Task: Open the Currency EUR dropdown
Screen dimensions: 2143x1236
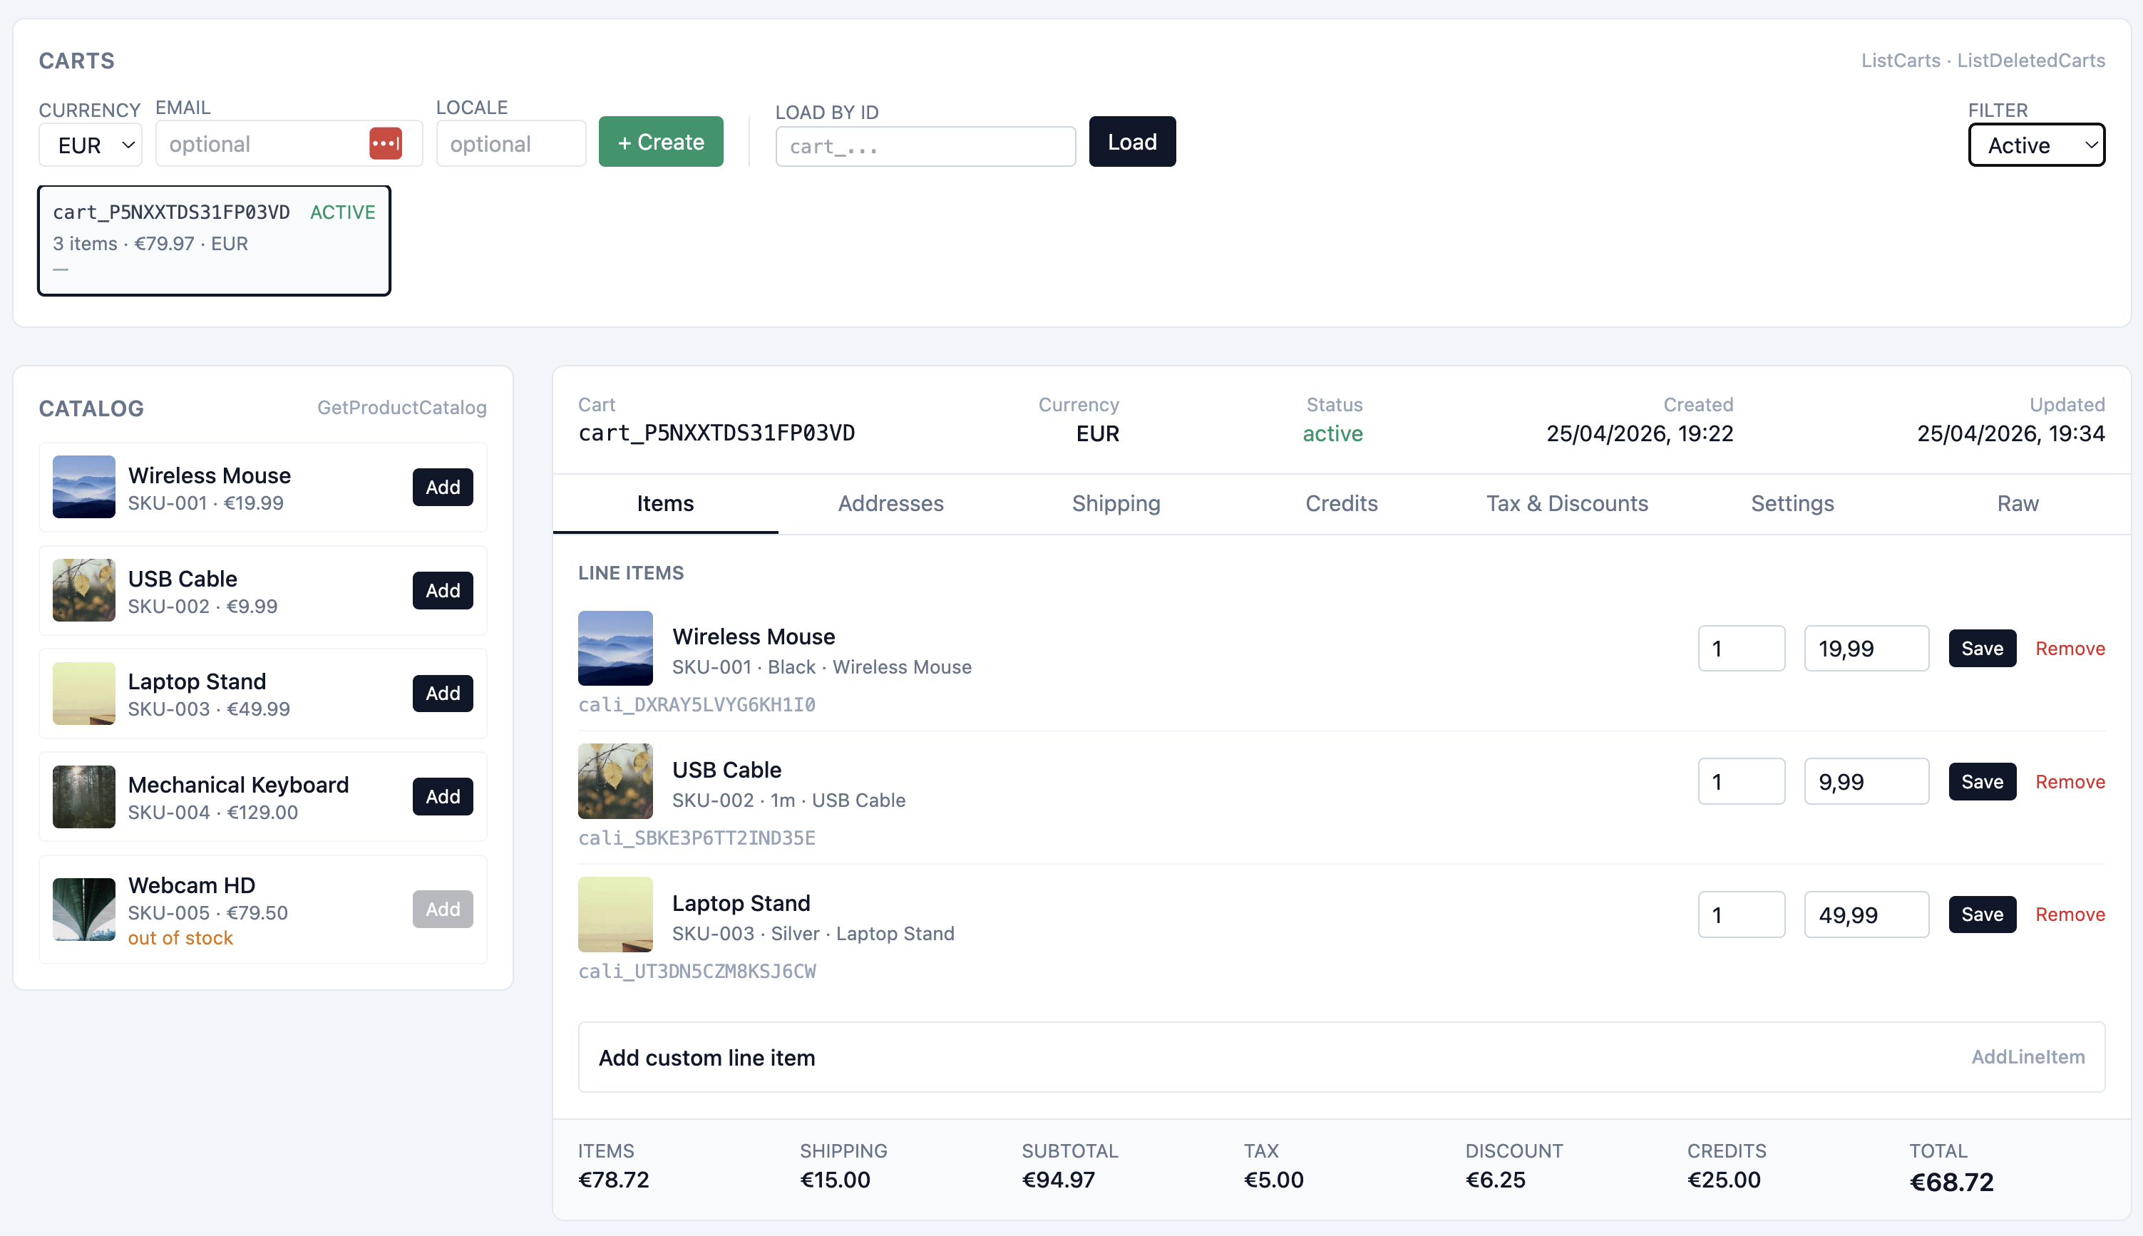Action: pos(91,145)
